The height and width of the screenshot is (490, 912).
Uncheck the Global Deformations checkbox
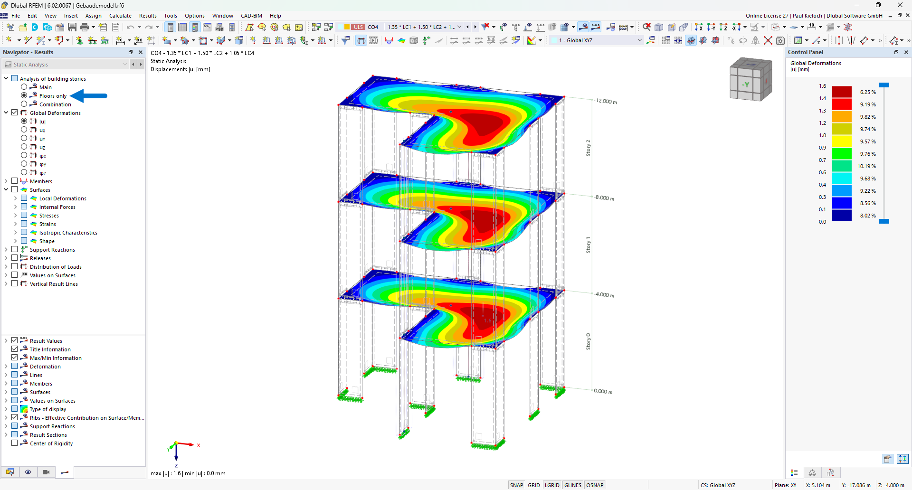[14, 113]
